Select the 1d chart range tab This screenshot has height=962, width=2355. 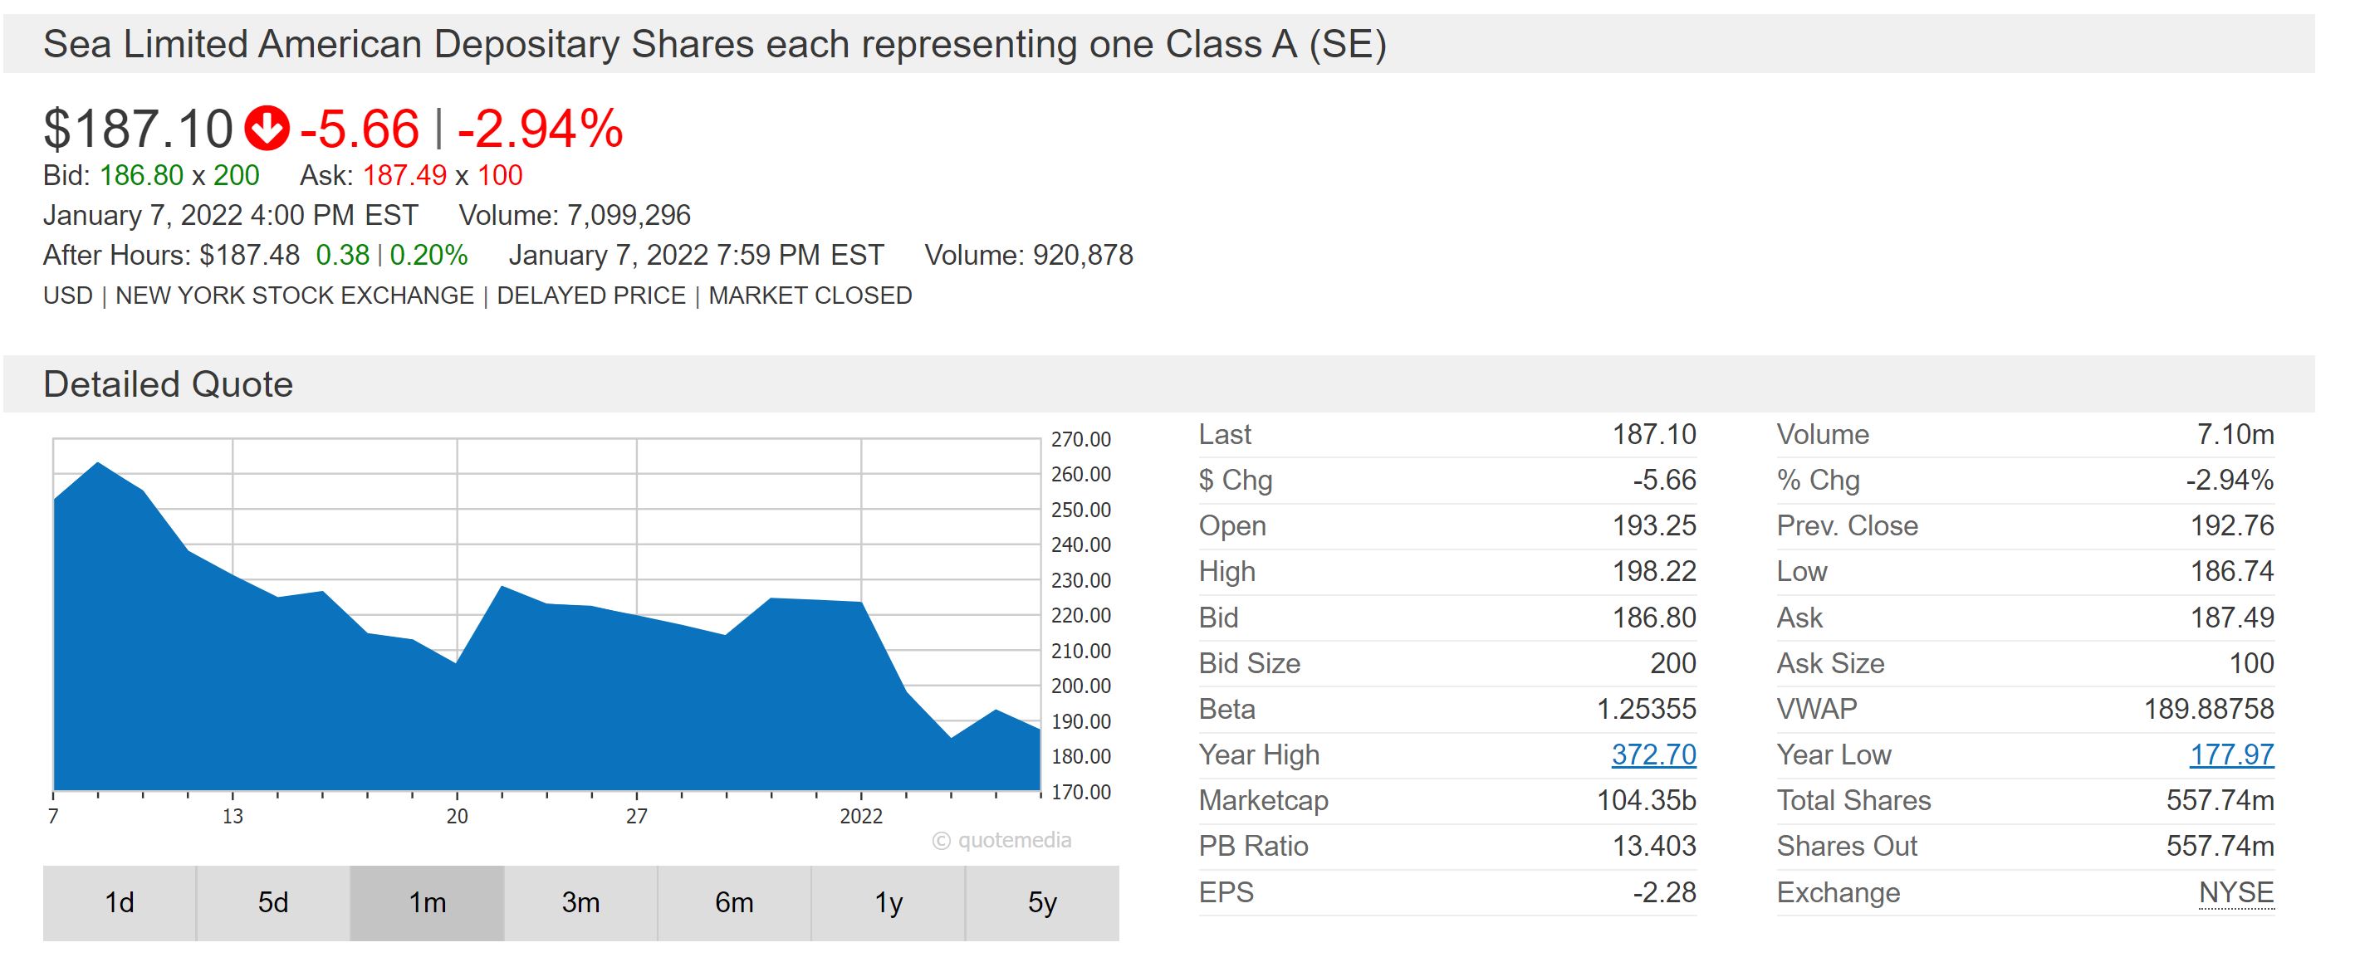119,902
